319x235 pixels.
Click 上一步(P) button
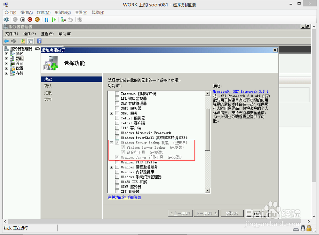(180, 213)
